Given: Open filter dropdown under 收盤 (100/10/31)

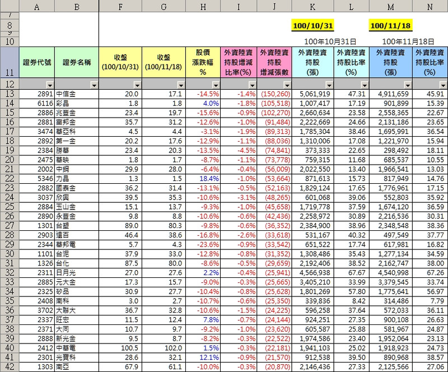Looking at the screenshot, I should coord(138,85).
